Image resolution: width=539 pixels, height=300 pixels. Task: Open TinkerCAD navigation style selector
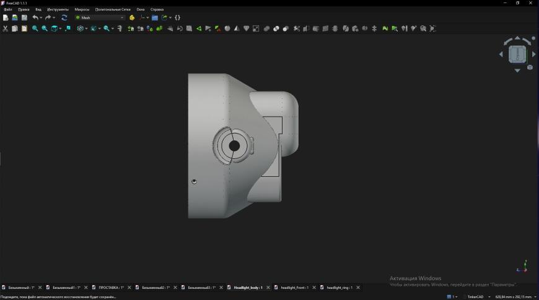coord(478,297)
